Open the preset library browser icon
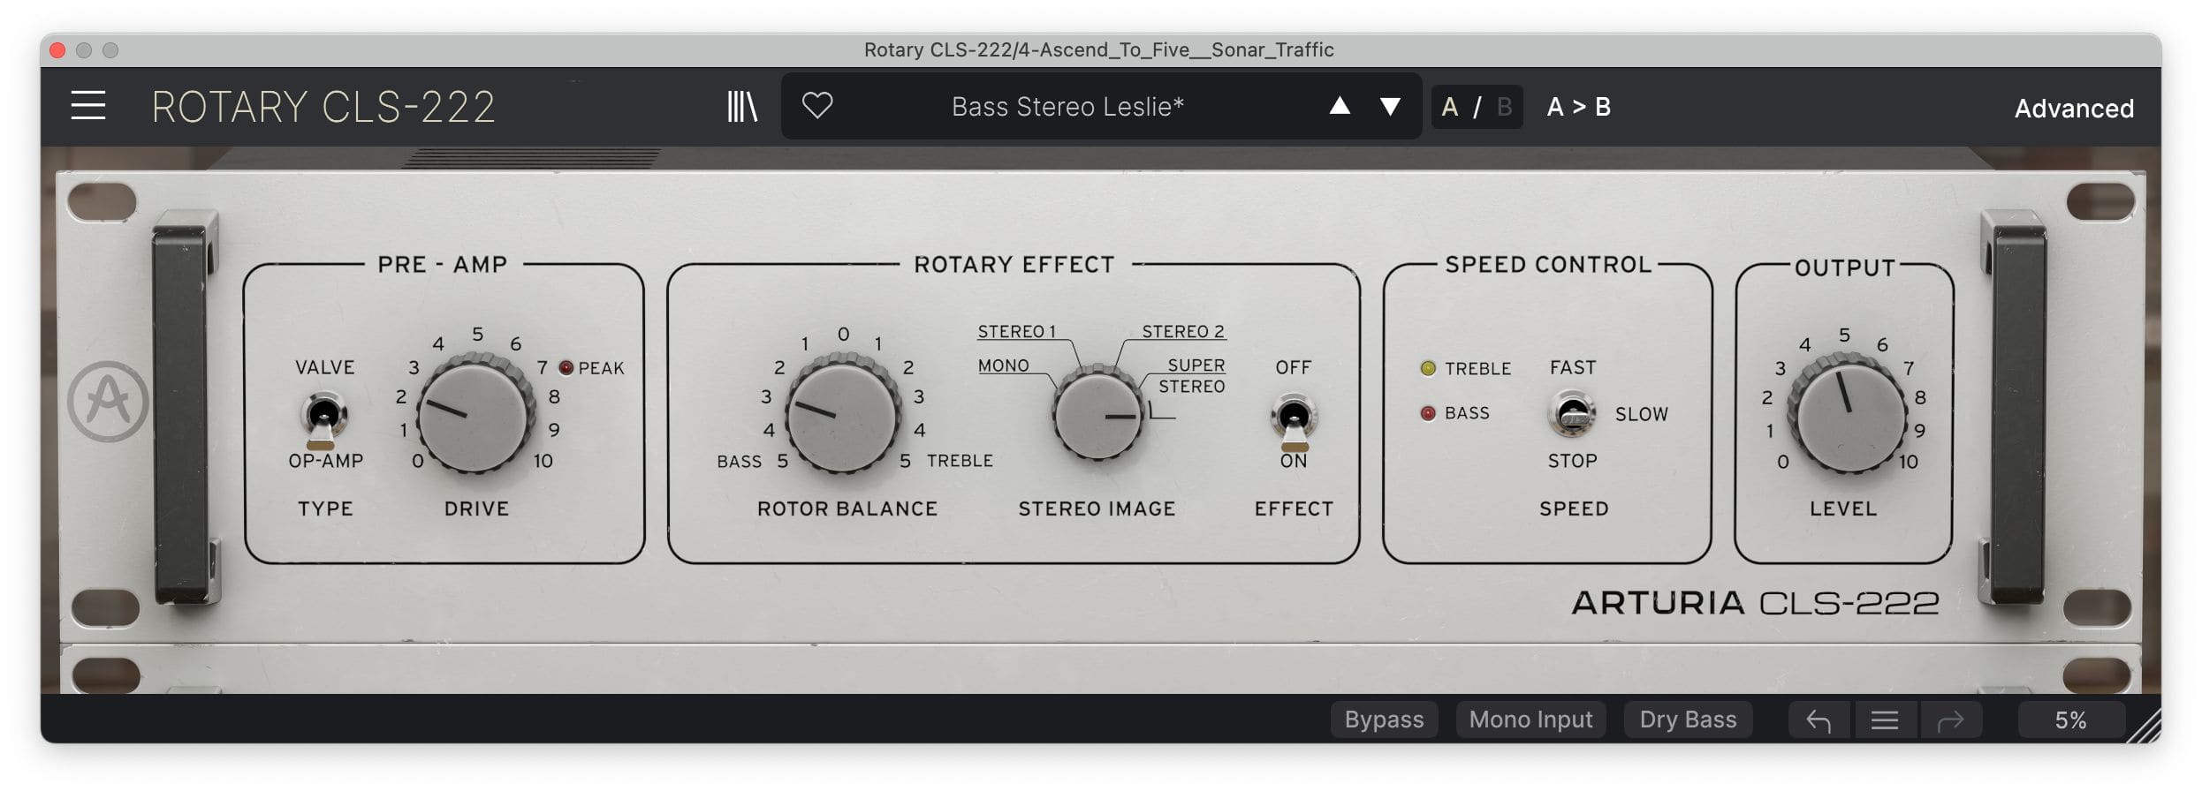 (741, 107)
